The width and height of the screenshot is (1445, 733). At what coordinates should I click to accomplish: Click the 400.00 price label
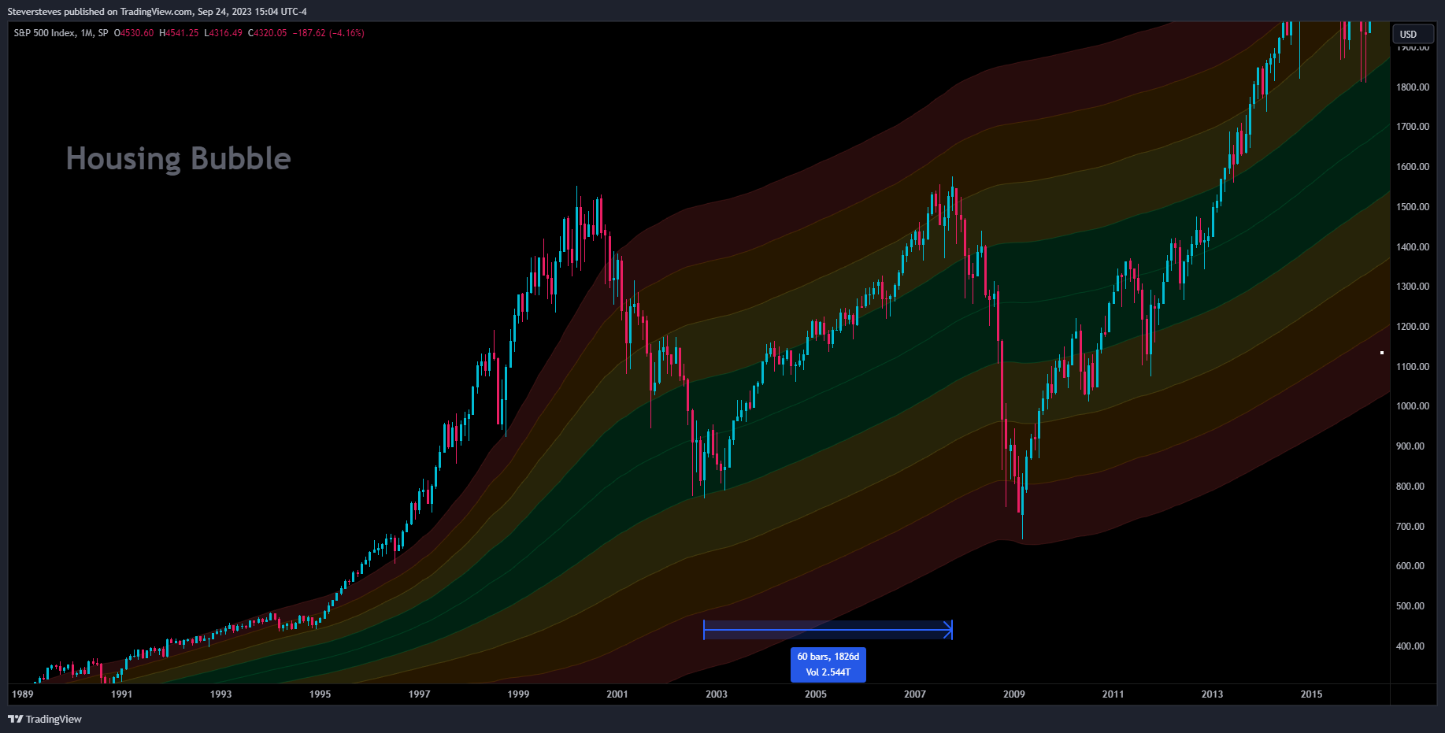(1410, 646)
